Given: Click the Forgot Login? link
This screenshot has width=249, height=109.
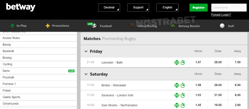Looking at the screenshot, I should 221,15.
